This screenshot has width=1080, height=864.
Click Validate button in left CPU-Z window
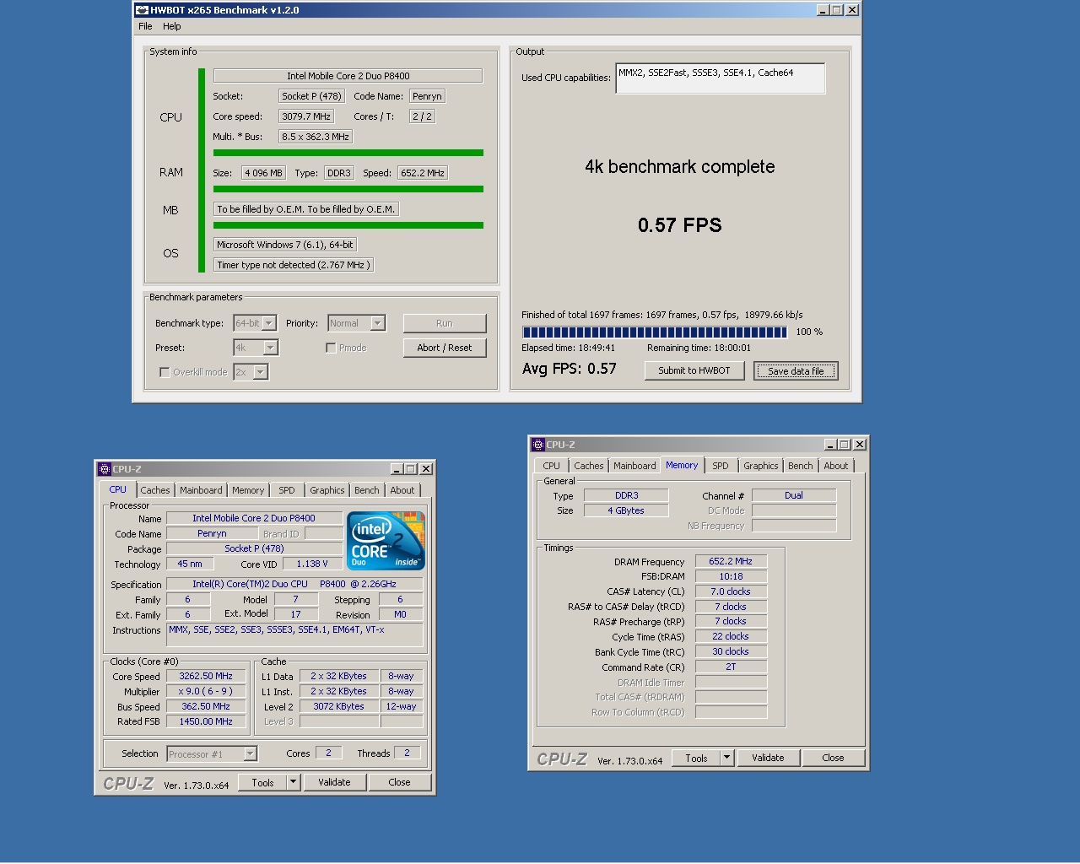point(334,782)
